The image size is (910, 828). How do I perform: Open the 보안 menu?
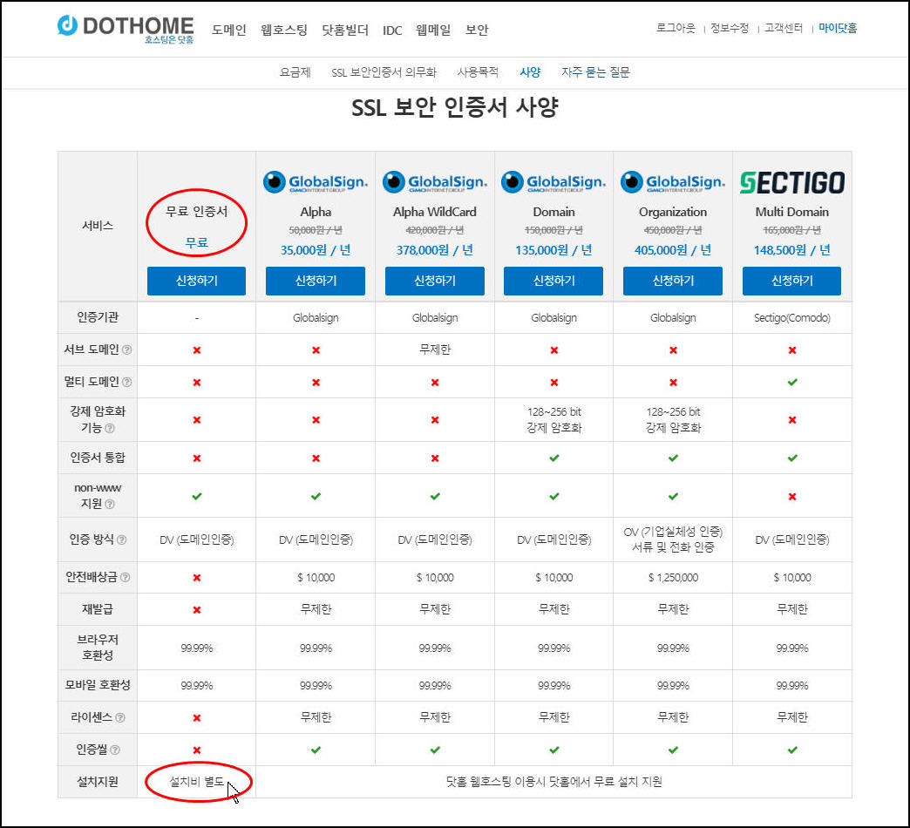click(477, 30)
